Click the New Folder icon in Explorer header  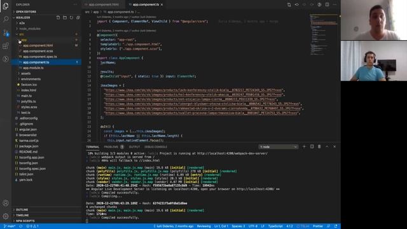tap(65, 17)
